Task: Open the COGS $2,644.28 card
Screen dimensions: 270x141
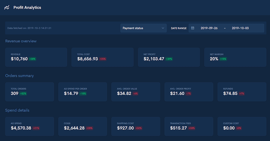Action: [x=82, y=126]
